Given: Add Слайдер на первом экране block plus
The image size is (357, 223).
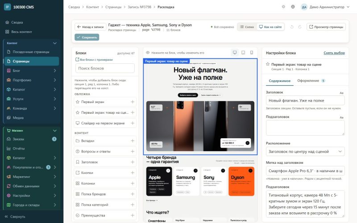Looking at the screenshot, I should [133, 123].
